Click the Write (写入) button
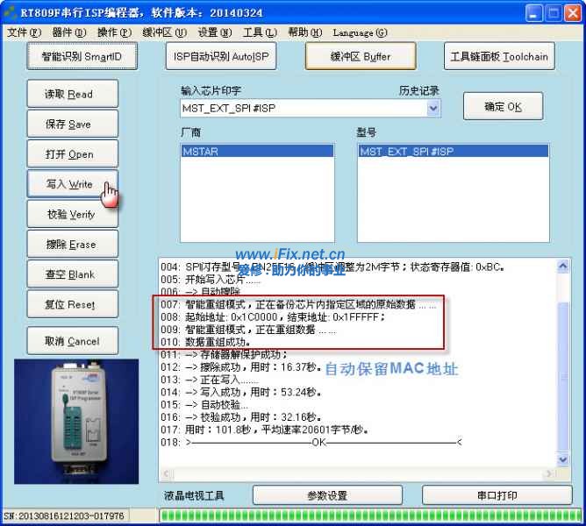The height and width of the screenshot is (526, 586). coord(69,185)
